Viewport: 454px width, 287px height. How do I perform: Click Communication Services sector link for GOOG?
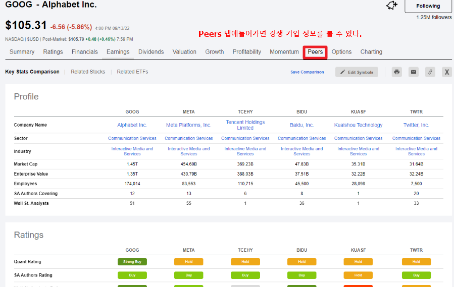point(132,138)
